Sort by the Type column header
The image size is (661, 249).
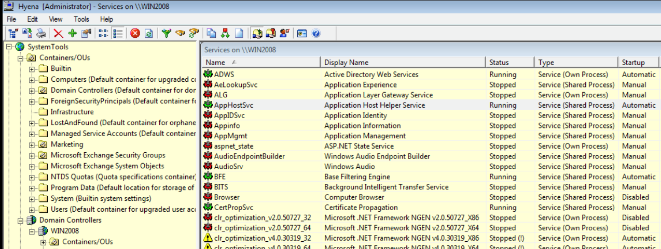click(576, 62)
